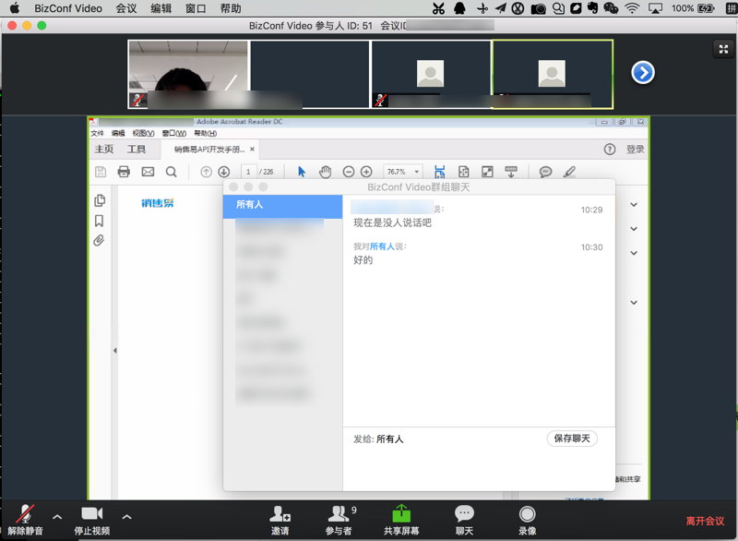Screen dimensions: 738x541
Task: Select 所有人 in chat recipient list
Action: point(282,205)
